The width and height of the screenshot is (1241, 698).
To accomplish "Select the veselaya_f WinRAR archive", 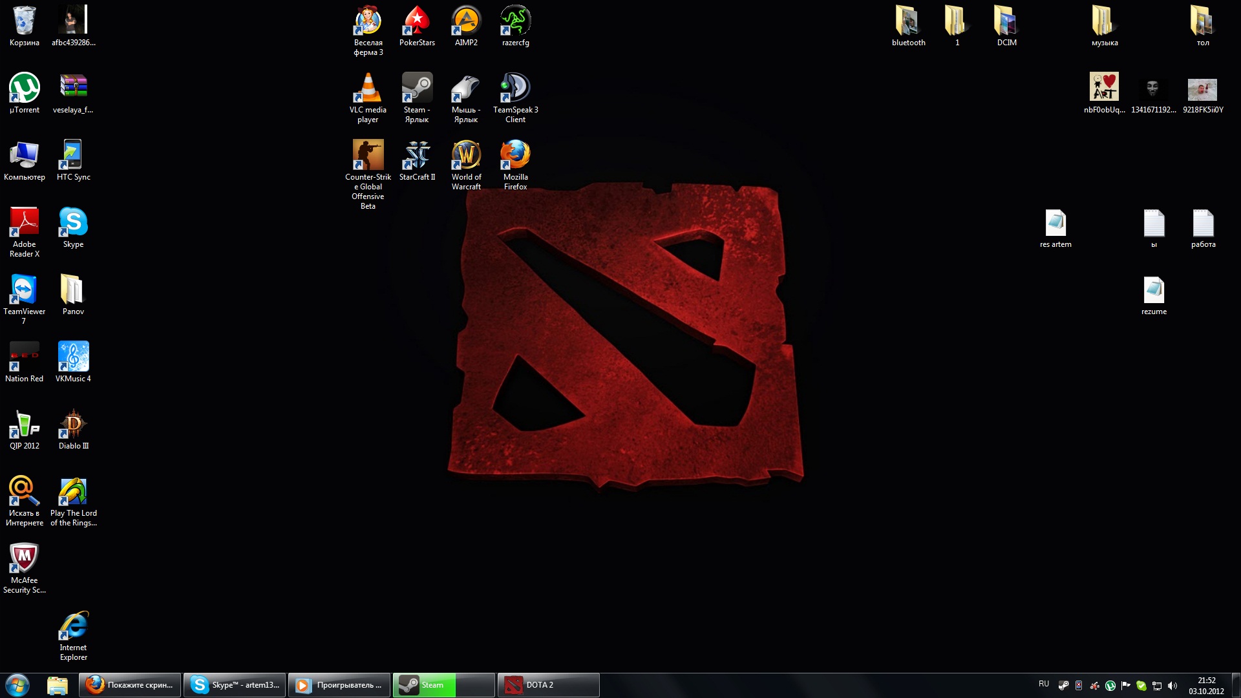I will [x=74, y=93].
